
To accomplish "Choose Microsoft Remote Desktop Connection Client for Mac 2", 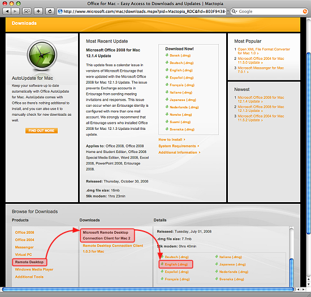I will coord(107,235).
